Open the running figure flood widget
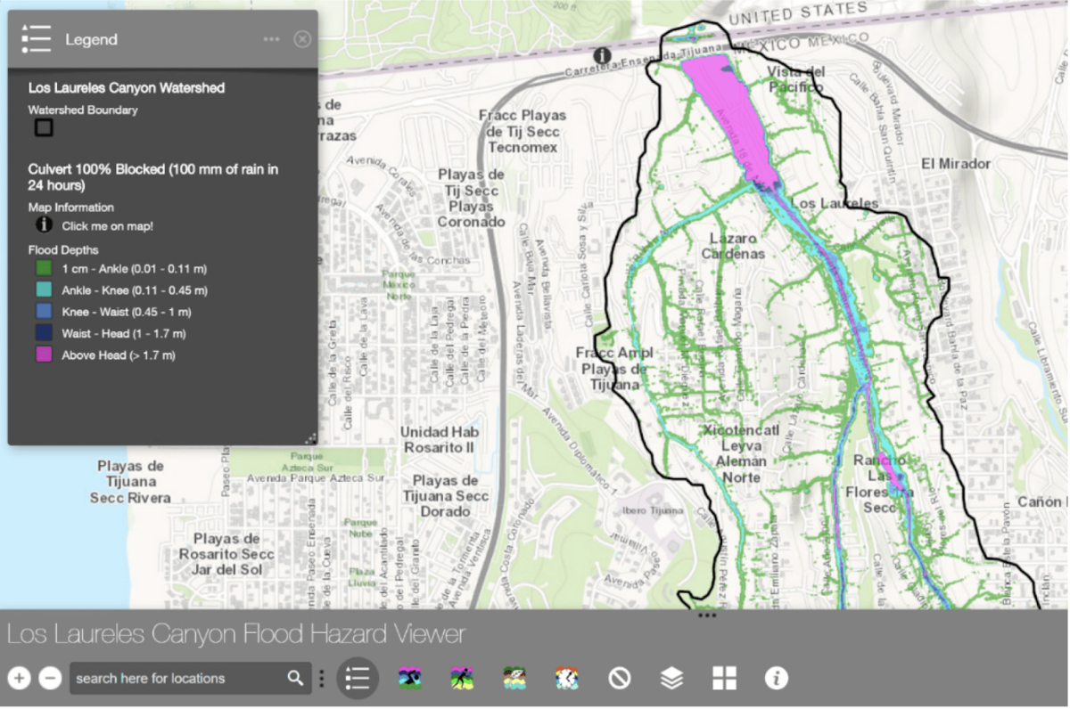Image resolution: width=1070 pixels, height=709 pixels. (x=462, y=679)
